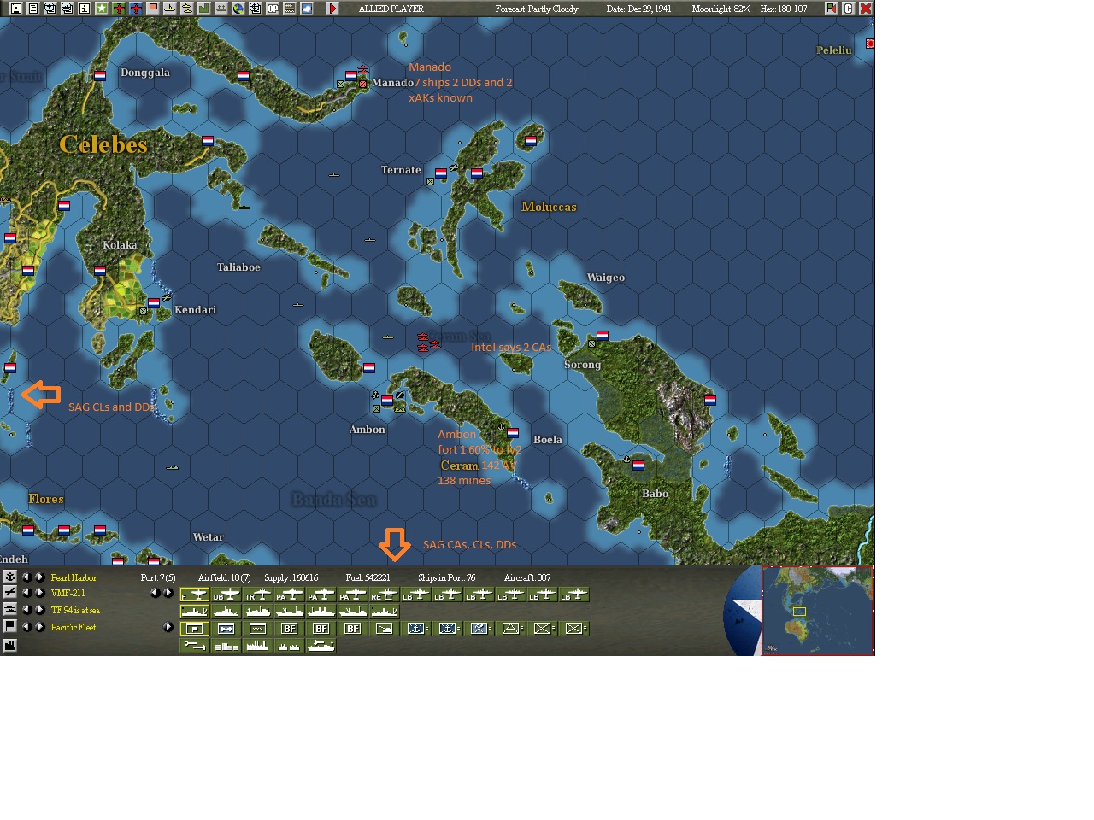1094x820 pixels.
Task: Step to next task force after TF 94
Action: pos(39,609)
